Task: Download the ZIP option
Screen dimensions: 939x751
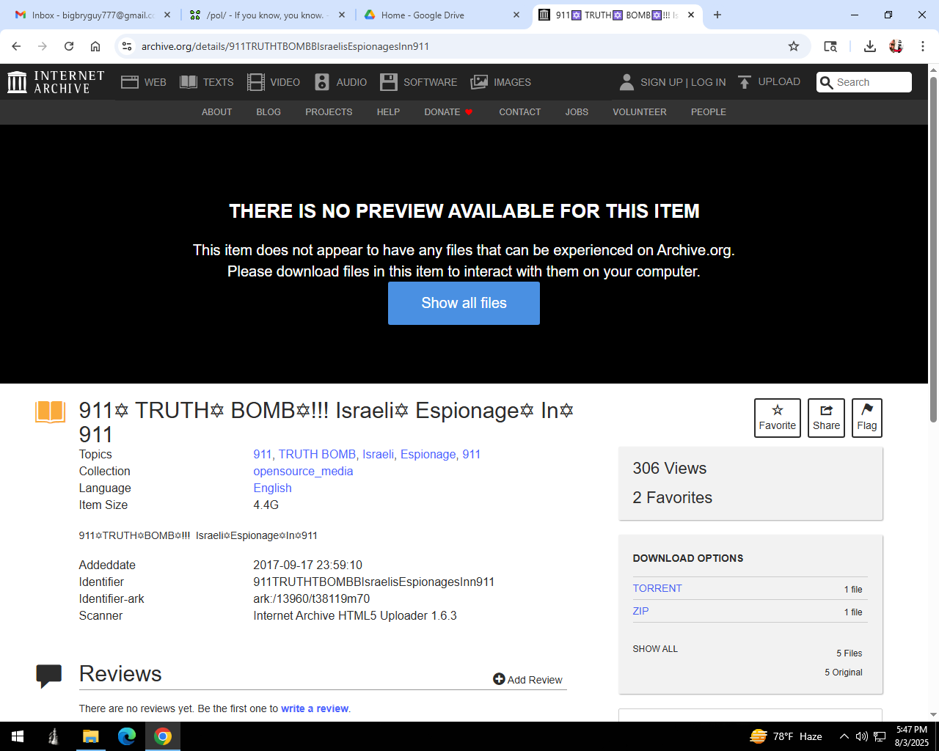Action: pos(640,611)
